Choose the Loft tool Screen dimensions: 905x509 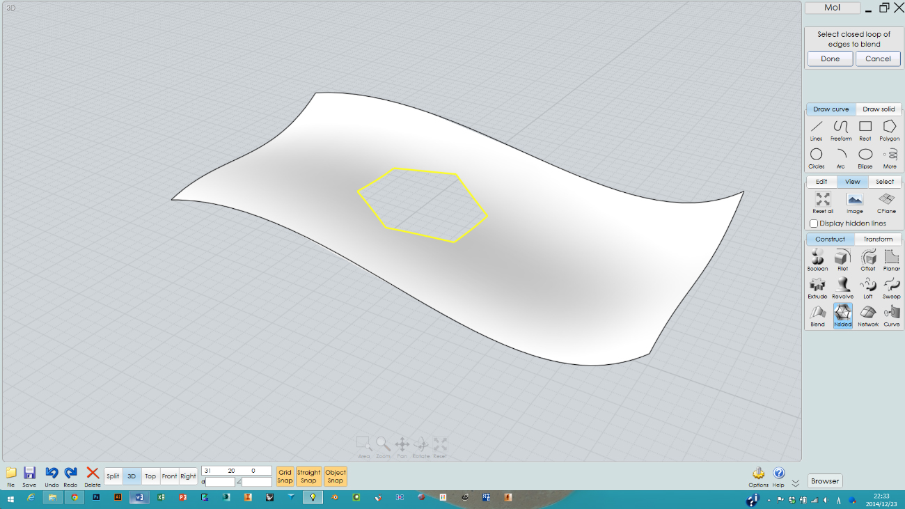tap(868, 288)
